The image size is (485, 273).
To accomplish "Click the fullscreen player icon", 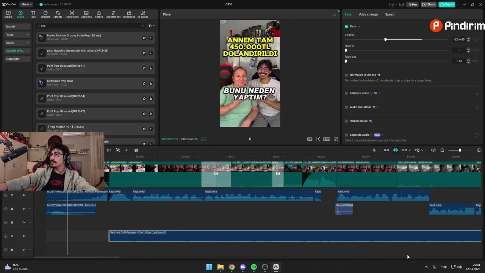I will point(336,139).
